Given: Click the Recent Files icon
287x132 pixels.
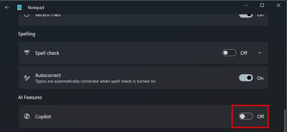Looking at the screenshot, I should coord(27,15).
